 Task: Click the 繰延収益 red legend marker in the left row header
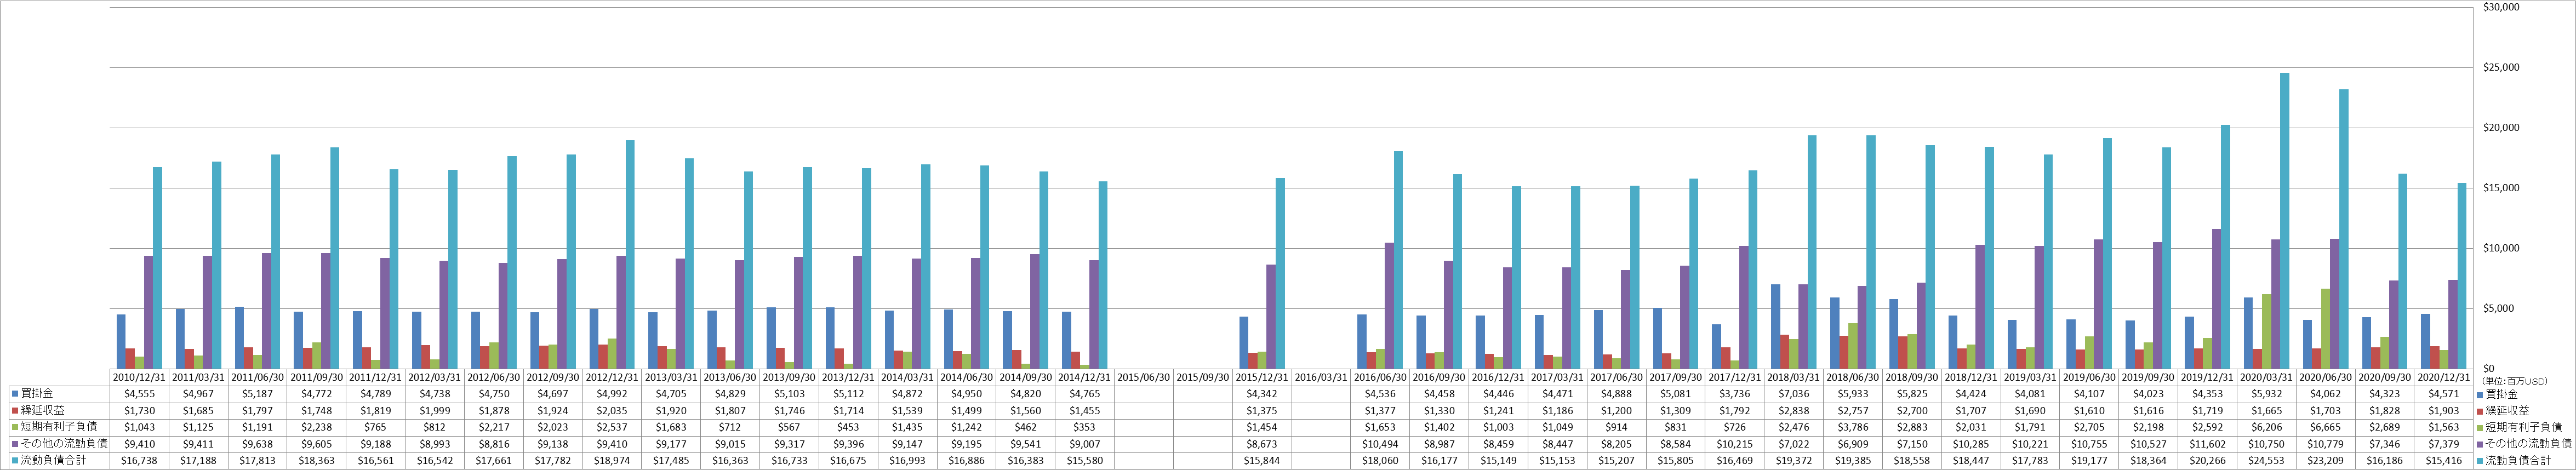(x=15, y=411)
